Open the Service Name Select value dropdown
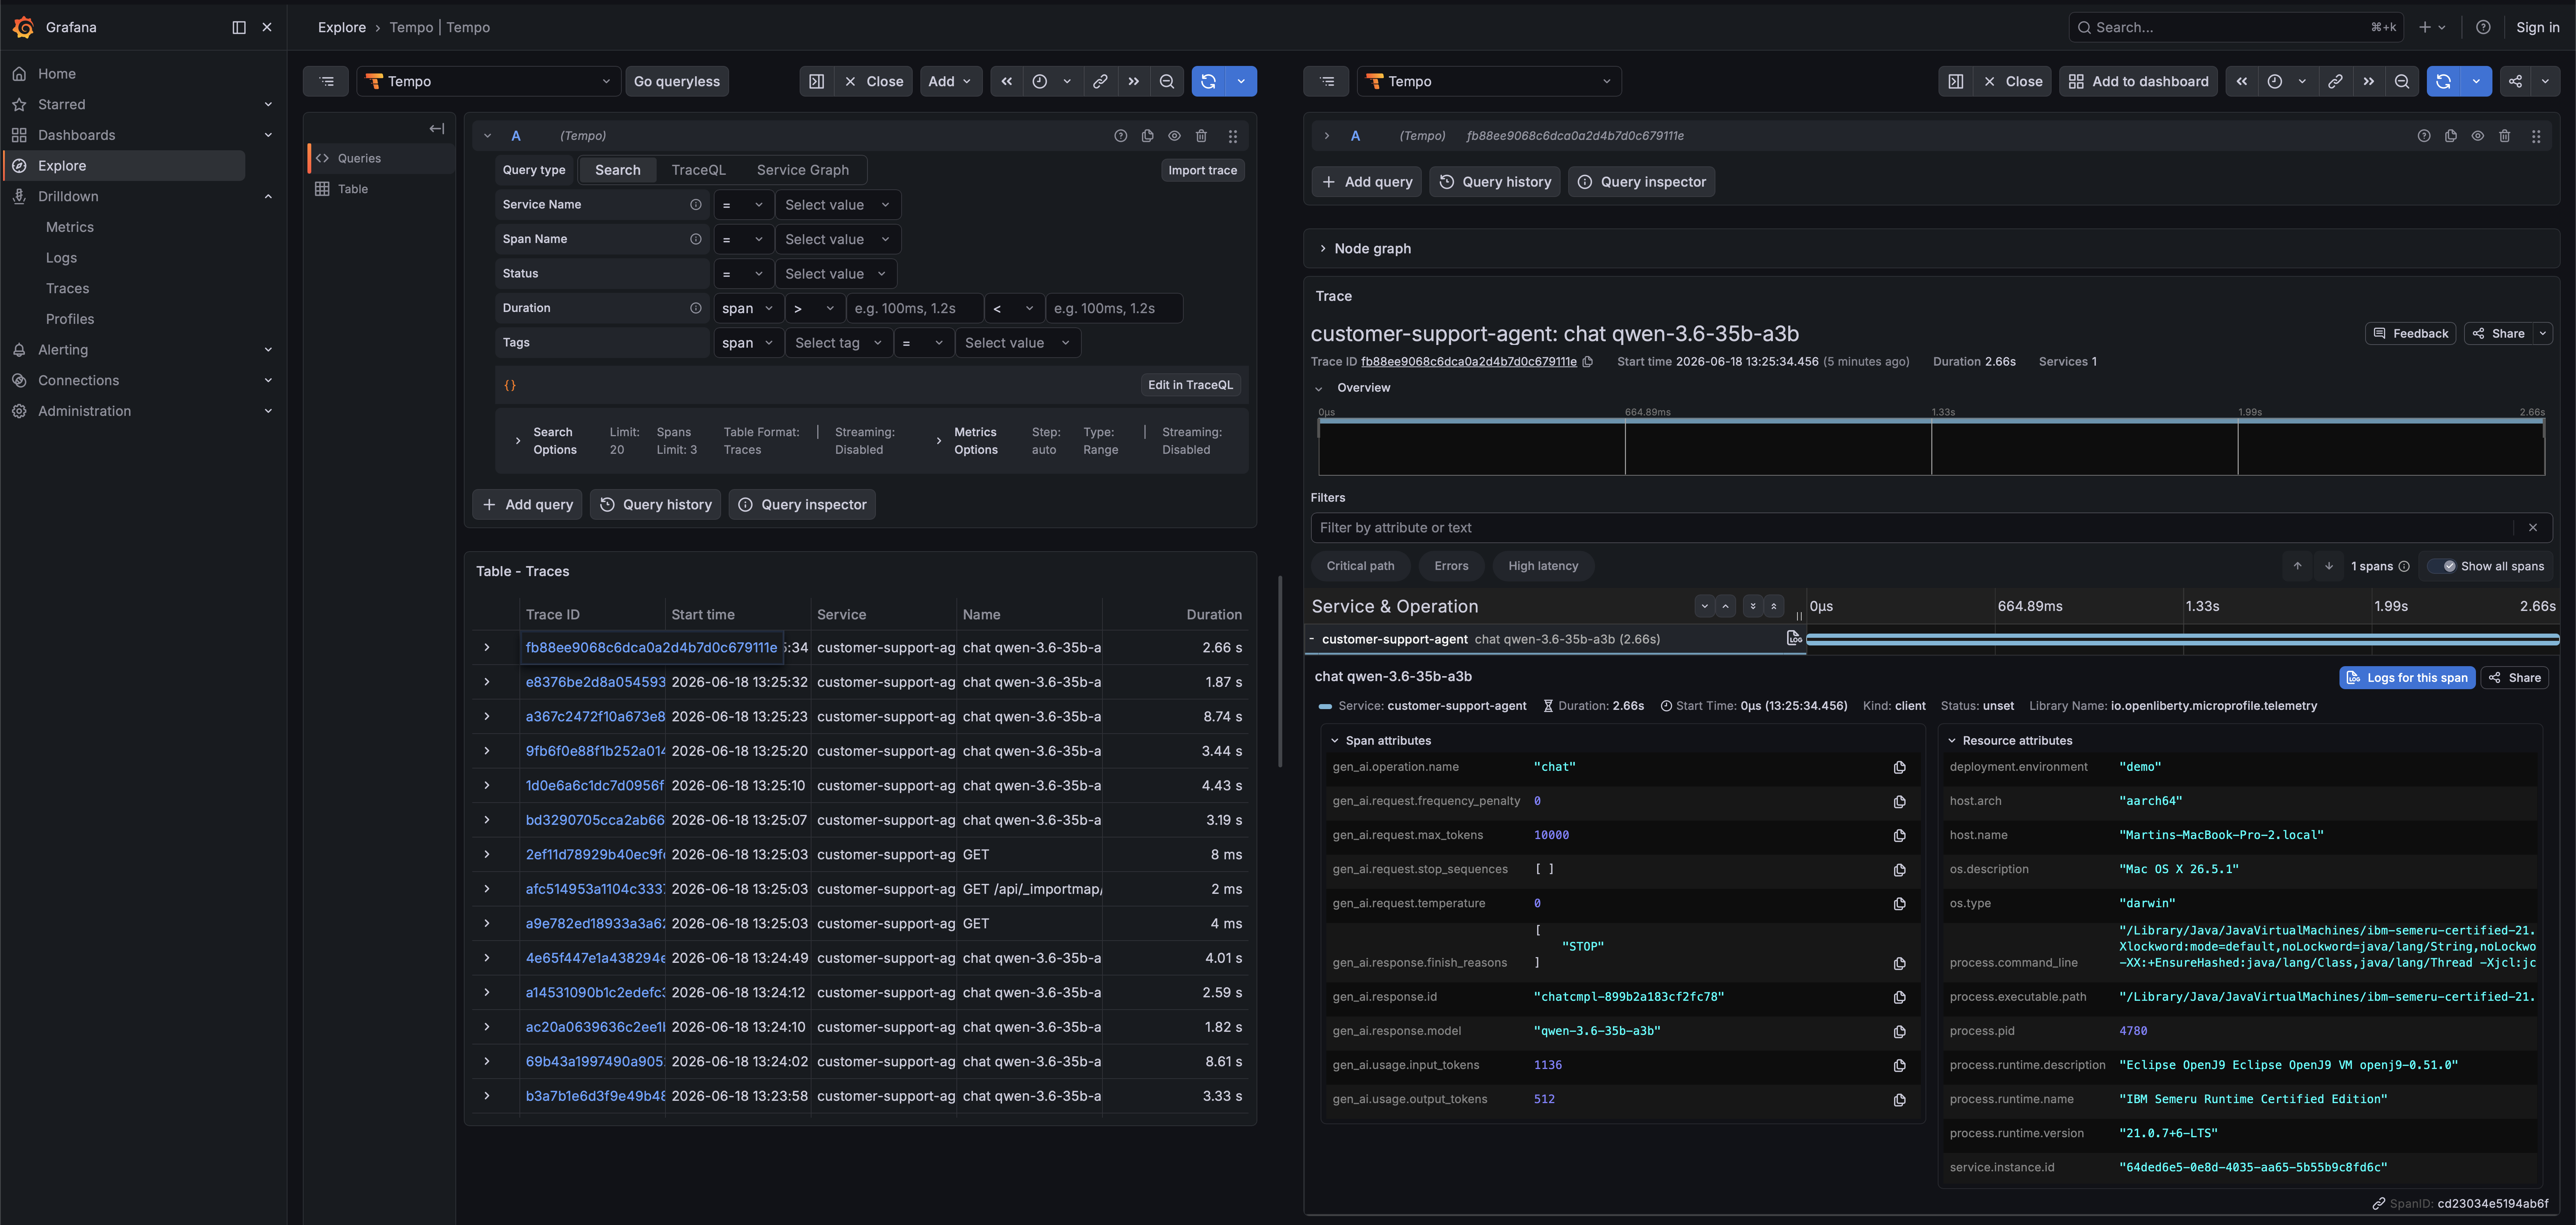The width and height of the screenshot is (2576, 1225). 837,205
